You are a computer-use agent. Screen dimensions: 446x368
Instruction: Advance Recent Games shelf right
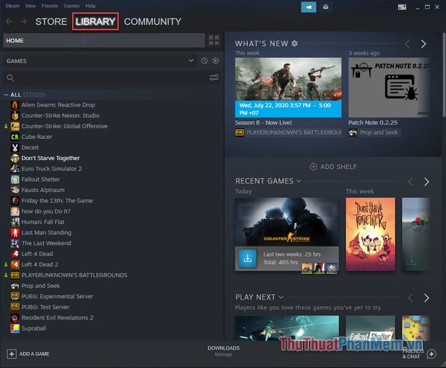pos(426,182)
